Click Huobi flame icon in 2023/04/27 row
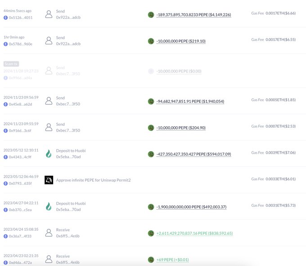This screenshot has height=266, width=306. (49, 206)
